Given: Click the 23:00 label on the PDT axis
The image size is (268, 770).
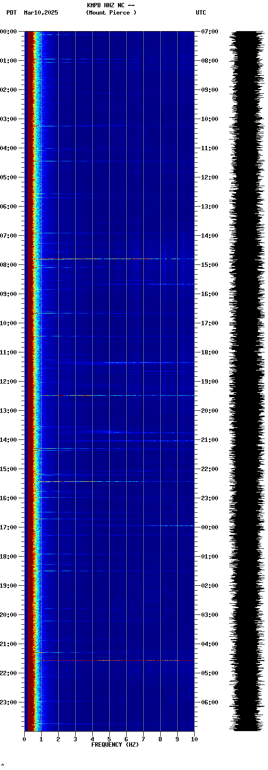Looking at the screenshot, I should tap(8, 702).
